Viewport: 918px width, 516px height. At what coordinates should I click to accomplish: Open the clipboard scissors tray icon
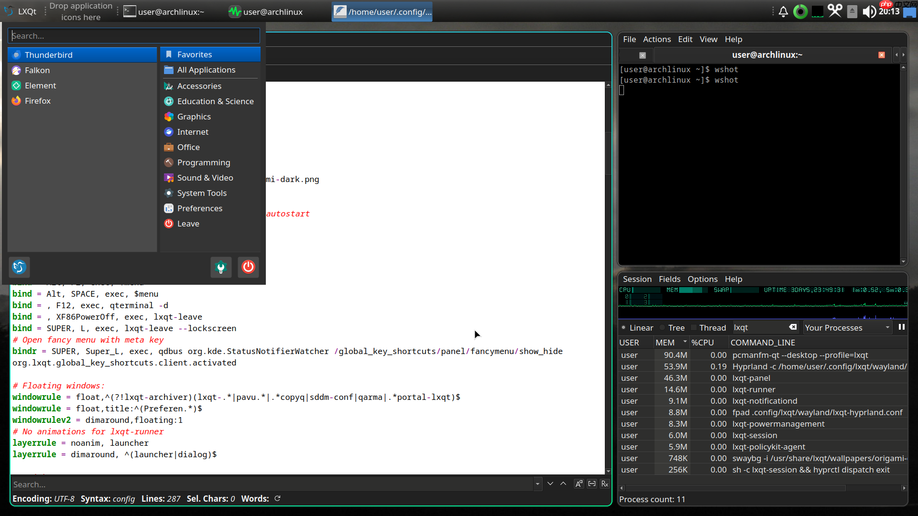[x=835, y=11]
